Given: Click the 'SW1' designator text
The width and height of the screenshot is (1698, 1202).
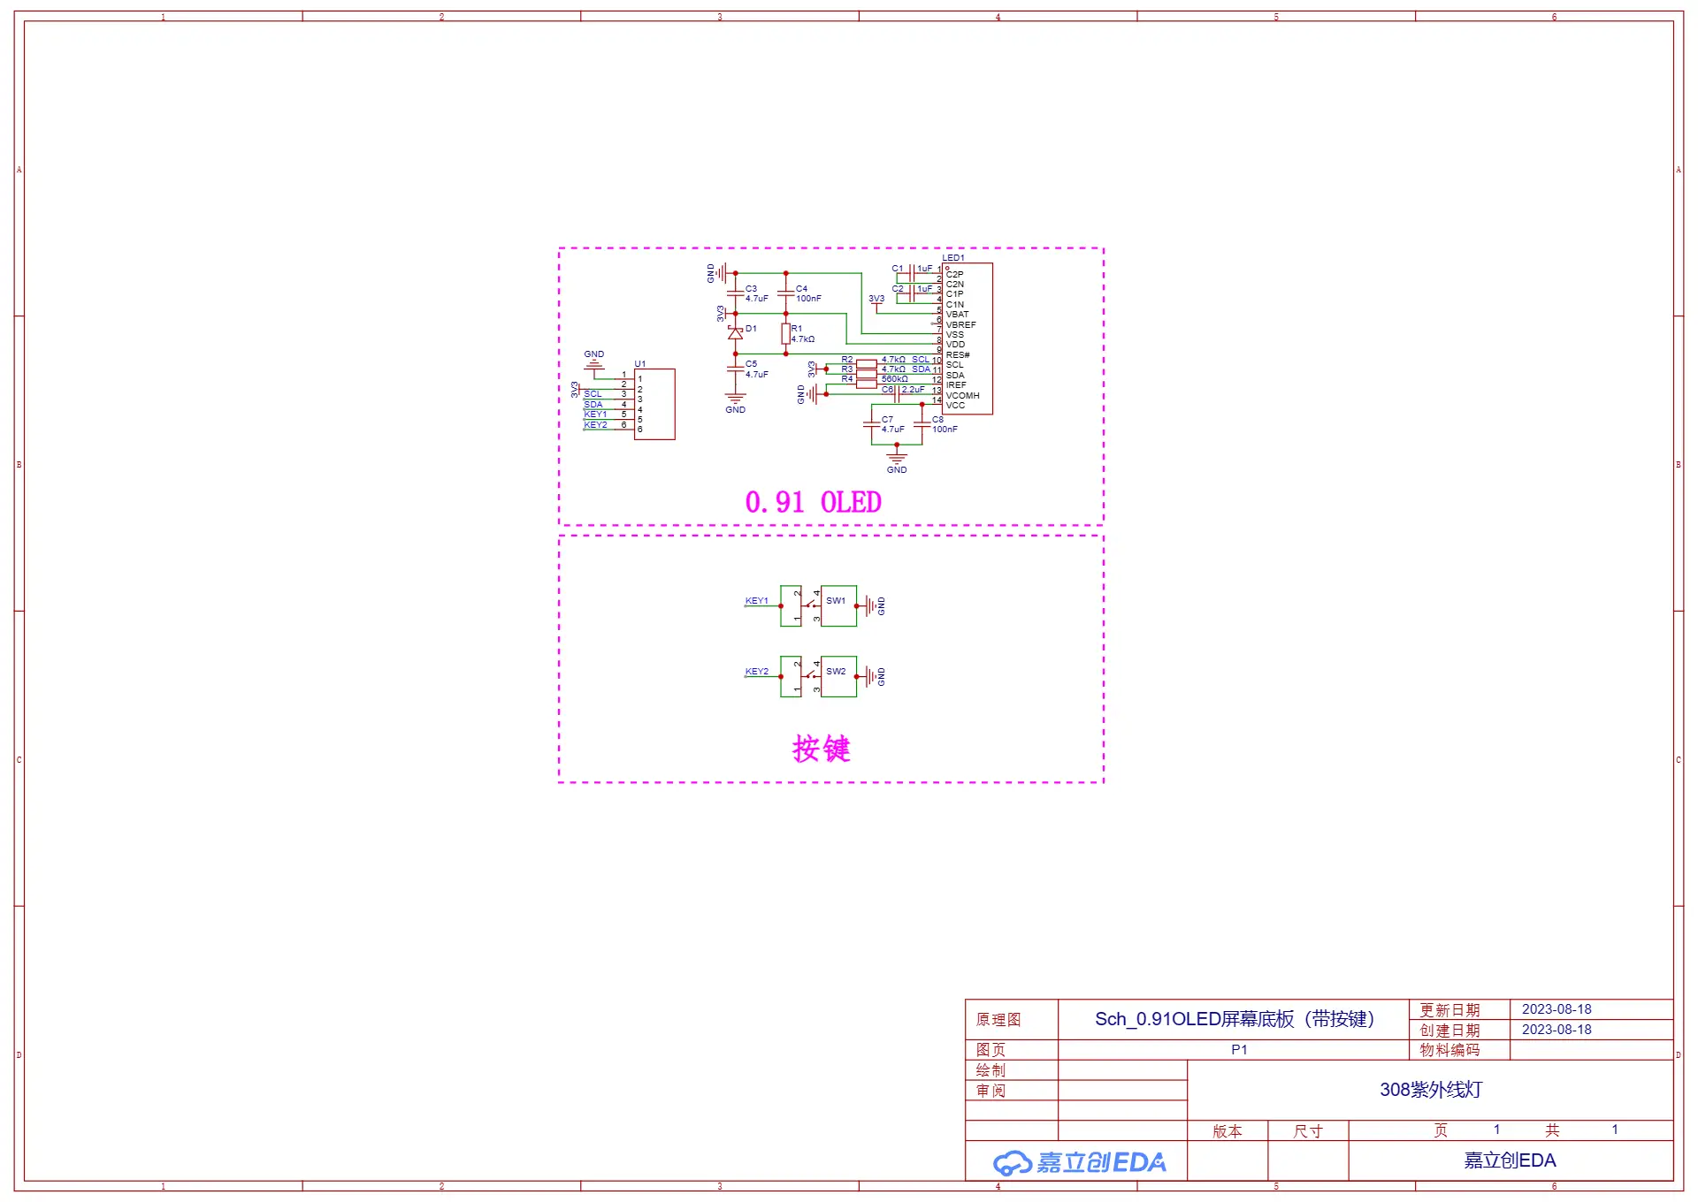Looking at the screenshot, I should [x=836, y=601].
